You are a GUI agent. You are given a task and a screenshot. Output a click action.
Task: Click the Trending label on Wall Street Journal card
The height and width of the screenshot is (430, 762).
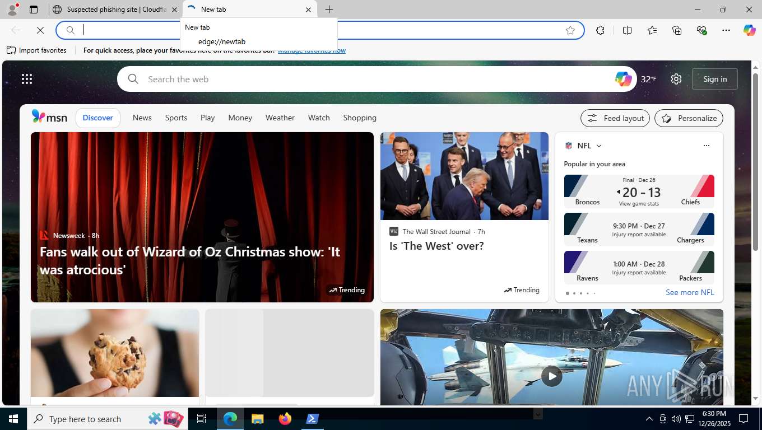click(522, 290)
